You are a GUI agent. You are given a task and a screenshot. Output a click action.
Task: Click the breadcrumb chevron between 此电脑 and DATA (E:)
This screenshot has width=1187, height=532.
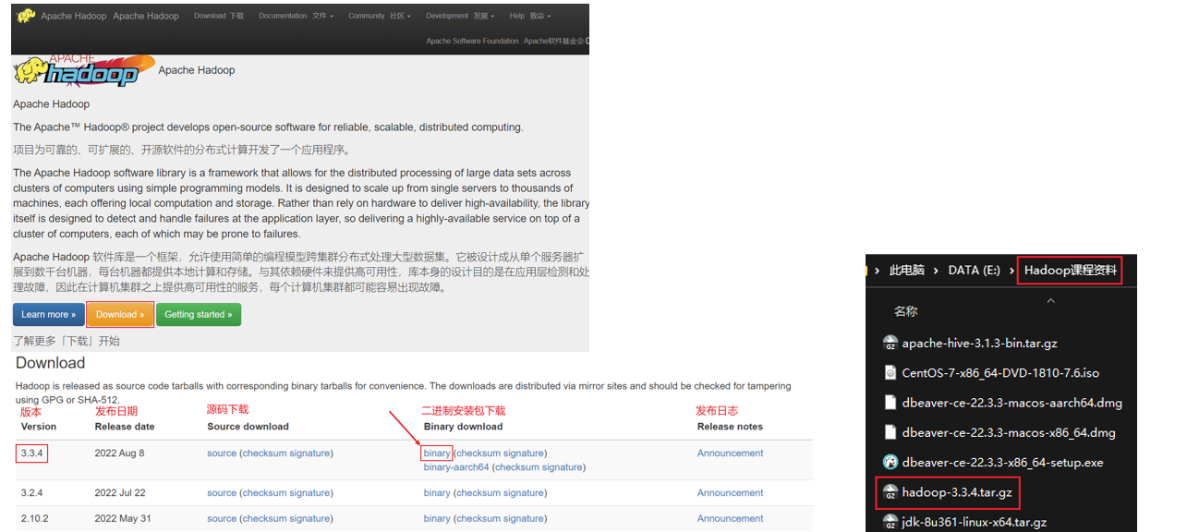937,271
